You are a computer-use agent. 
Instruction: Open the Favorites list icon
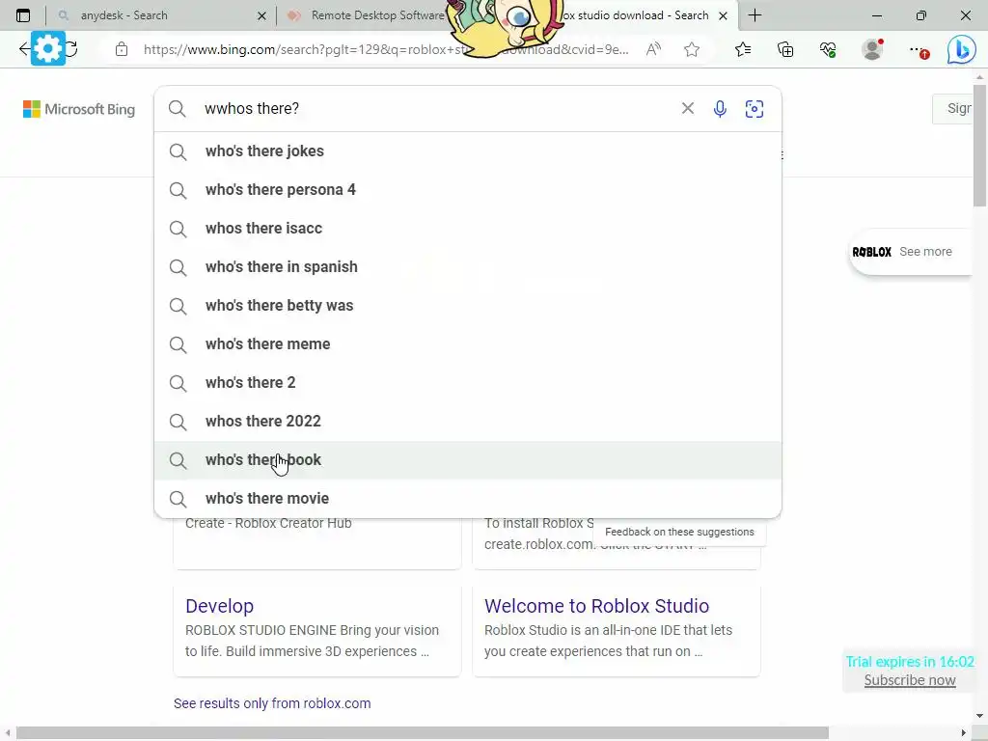[x=743, y=49]
